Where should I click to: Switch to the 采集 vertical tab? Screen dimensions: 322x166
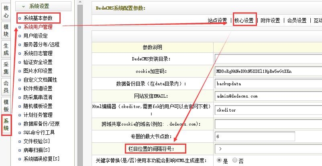pos(6,68)
